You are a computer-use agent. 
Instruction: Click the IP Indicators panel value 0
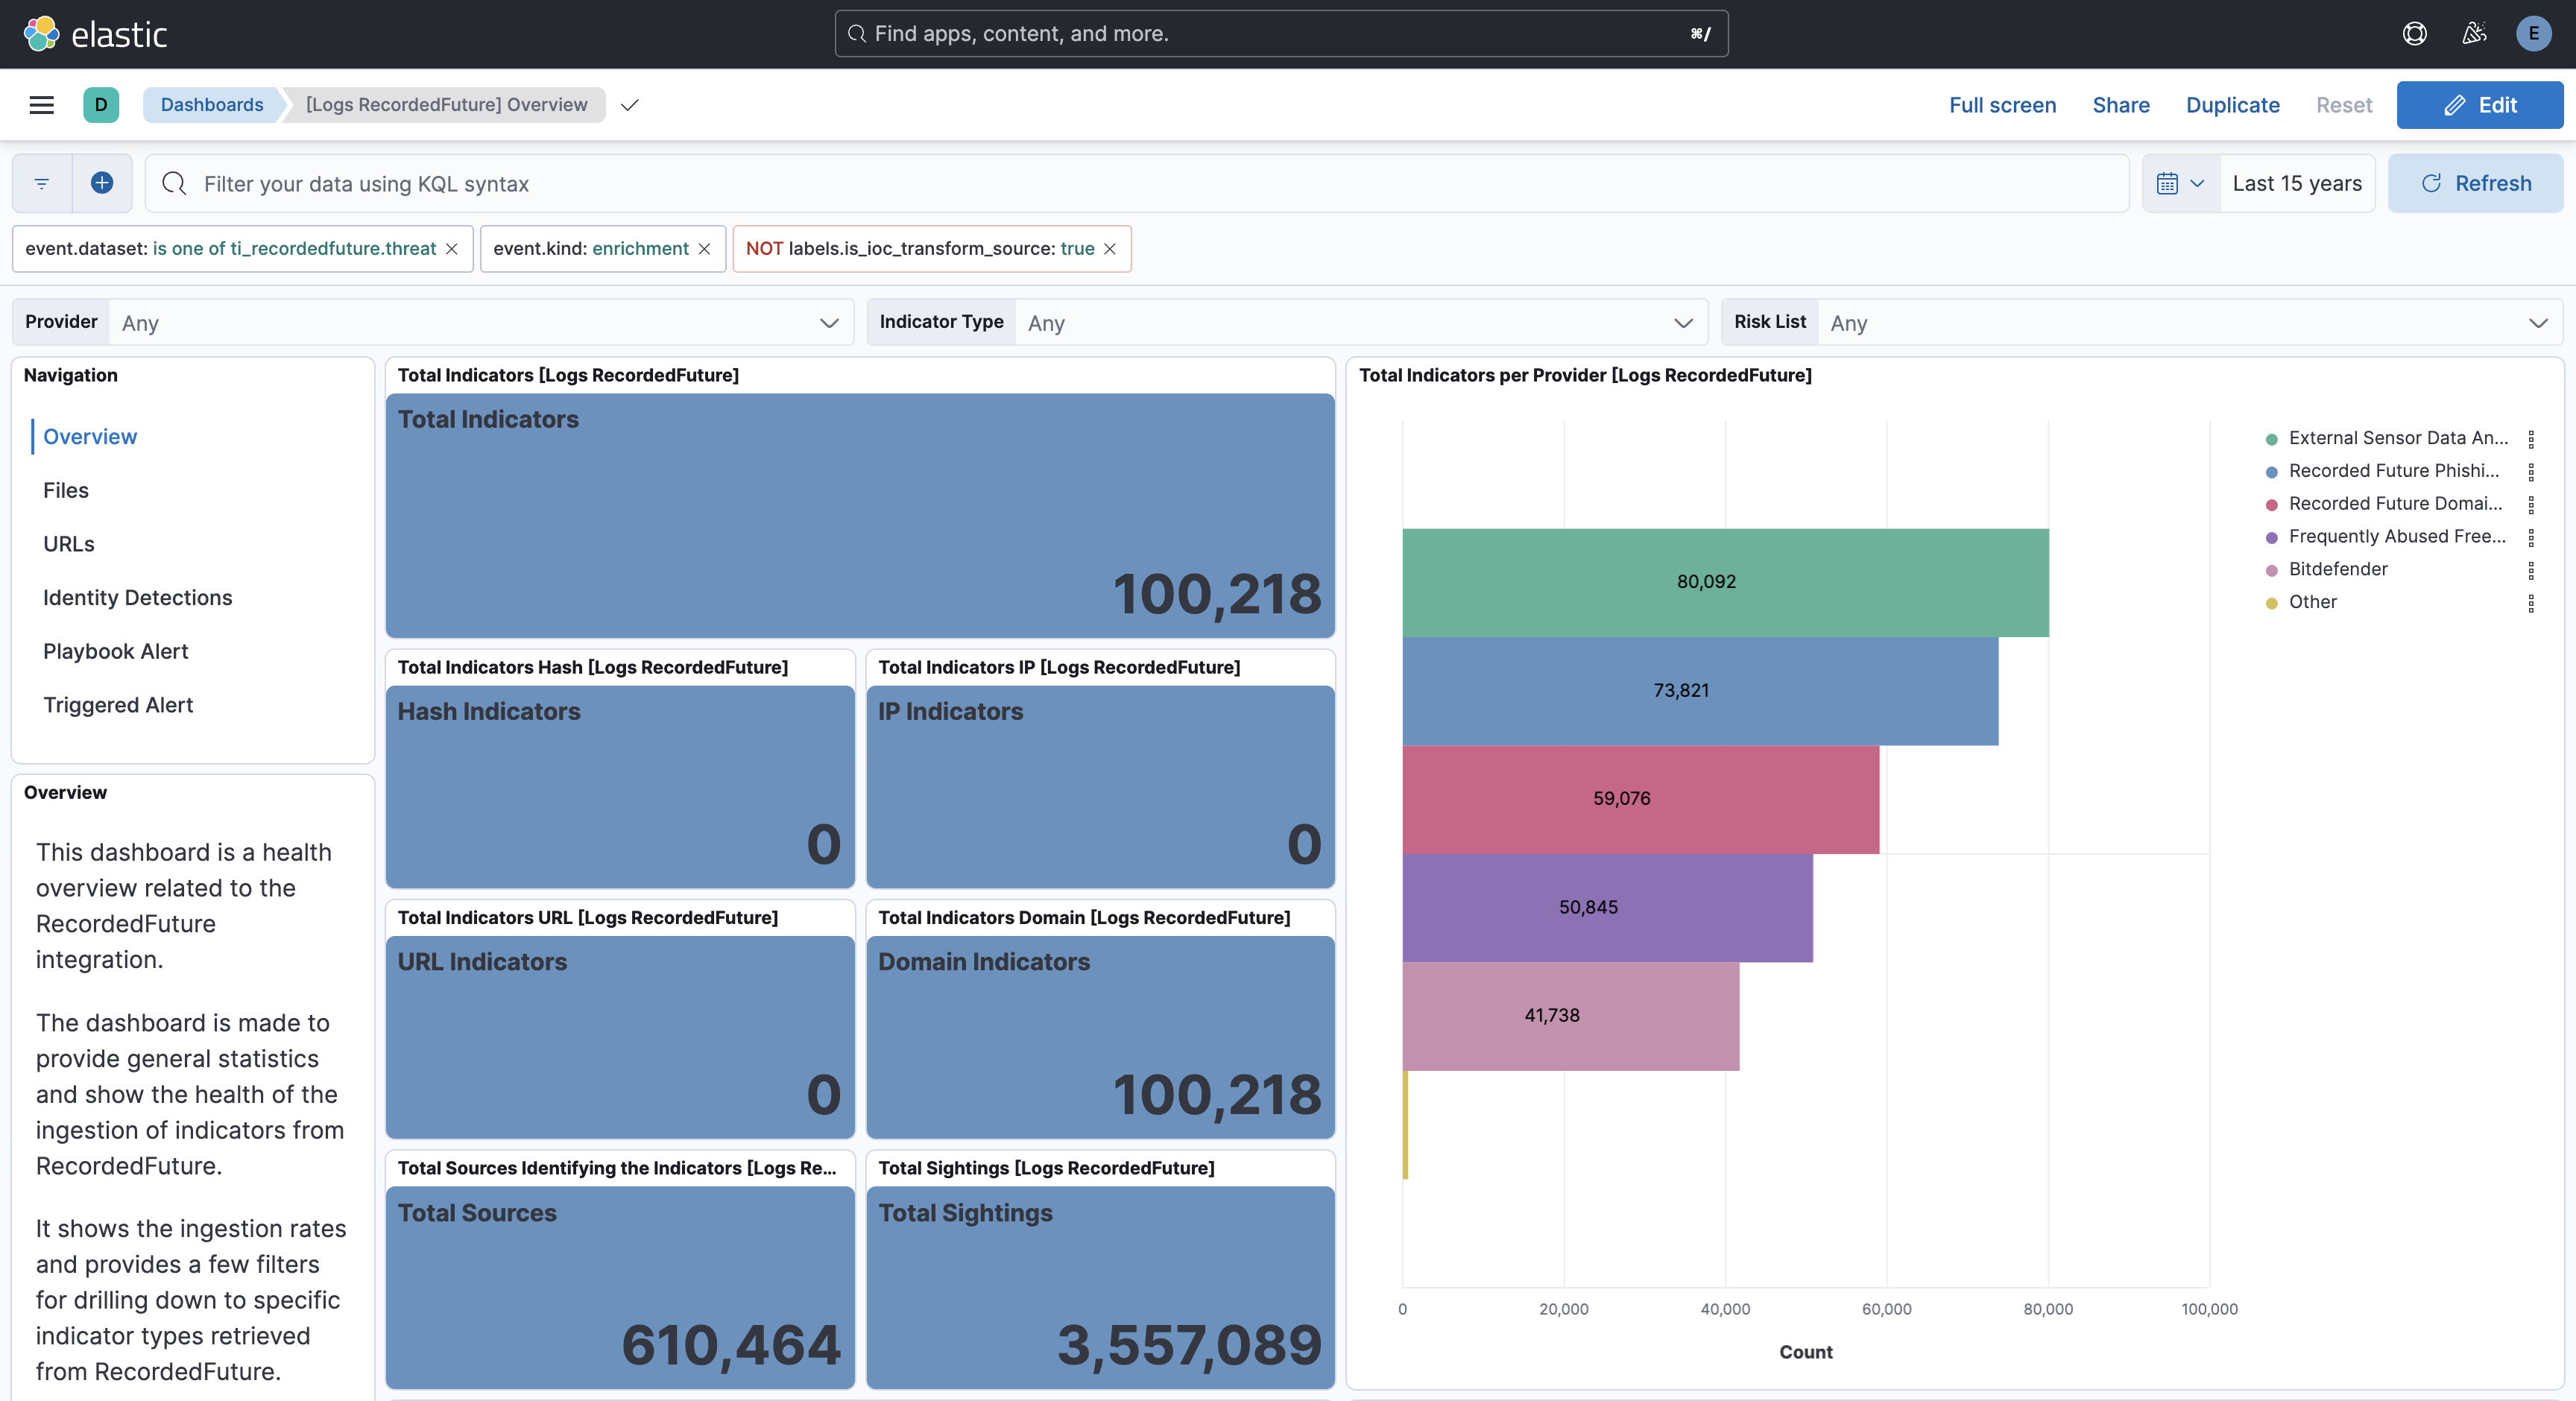point(1304,844)
